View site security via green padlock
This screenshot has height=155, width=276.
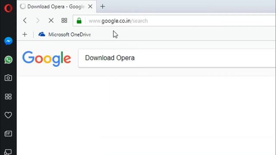click(x=79, y=21)
